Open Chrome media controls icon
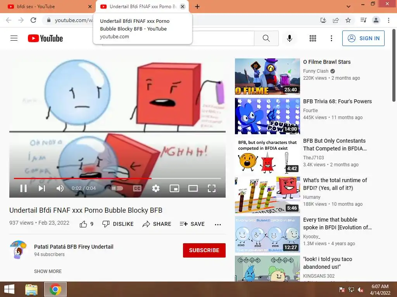This screenshot has height=297, width=397. tap(363, 20)
